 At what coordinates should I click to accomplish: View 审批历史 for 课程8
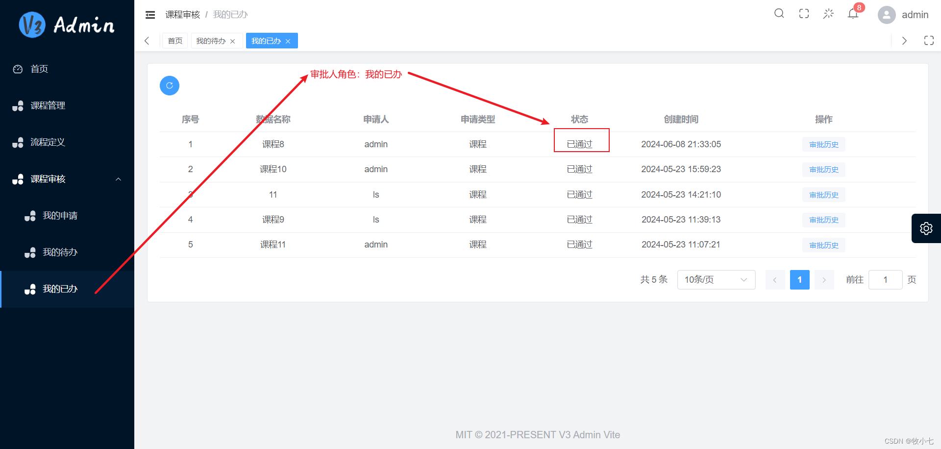click(x=823, y=145)
